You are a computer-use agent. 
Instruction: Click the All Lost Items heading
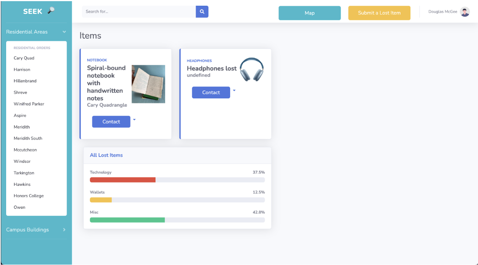click(x=106, y=155)
